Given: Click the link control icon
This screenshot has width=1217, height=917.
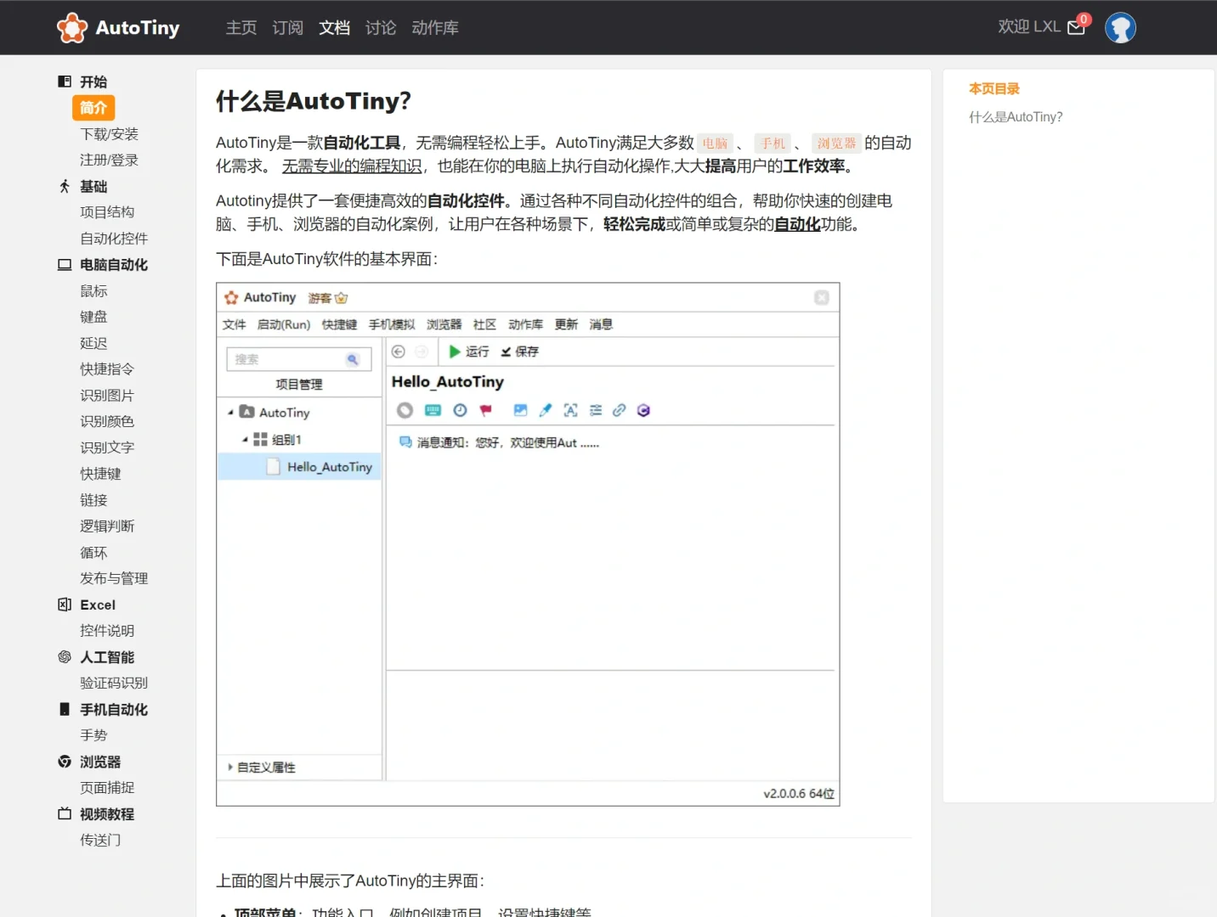Looking at the screenshot, I should click(x=619, y=410).
